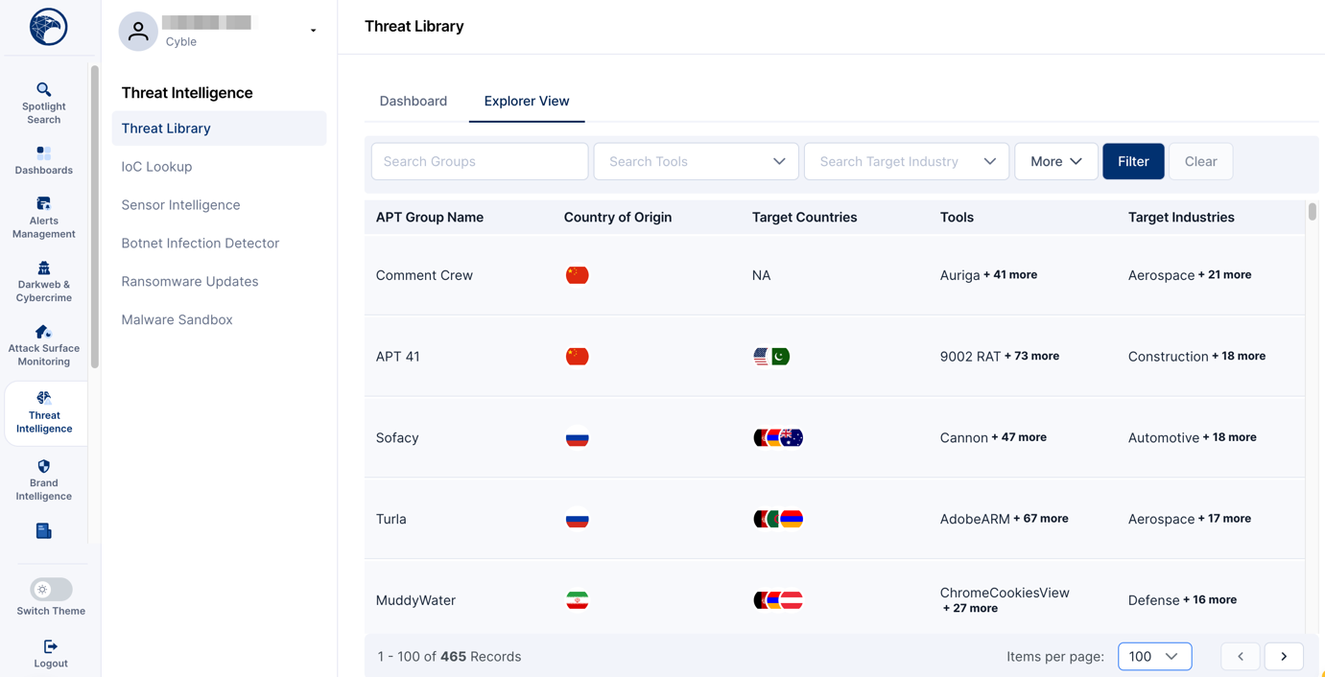Screen dimensions: 1325x677
Task: Show '+ 27 more' tools for MuddyWater
Action: [x=970, y=609]
